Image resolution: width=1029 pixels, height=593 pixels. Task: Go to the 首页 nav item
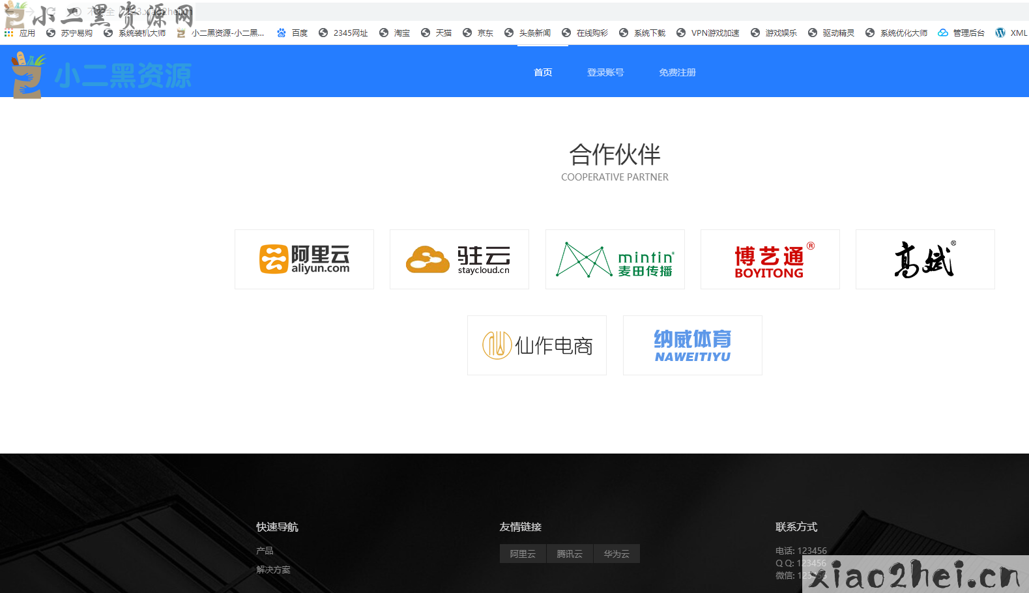pyautogui.click(x=543, y=72)
